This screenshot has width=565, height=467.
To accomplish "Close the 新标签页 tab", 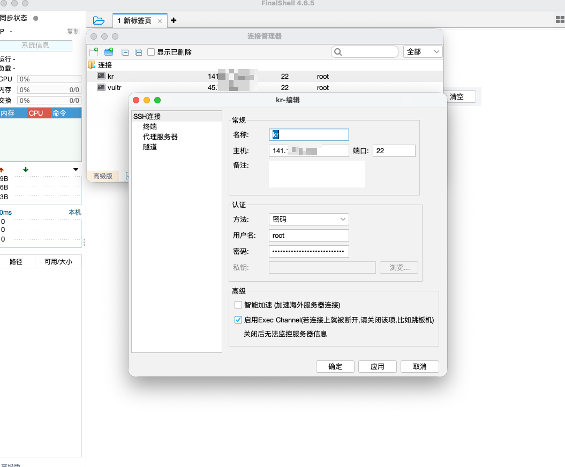I will pos(160,21).
